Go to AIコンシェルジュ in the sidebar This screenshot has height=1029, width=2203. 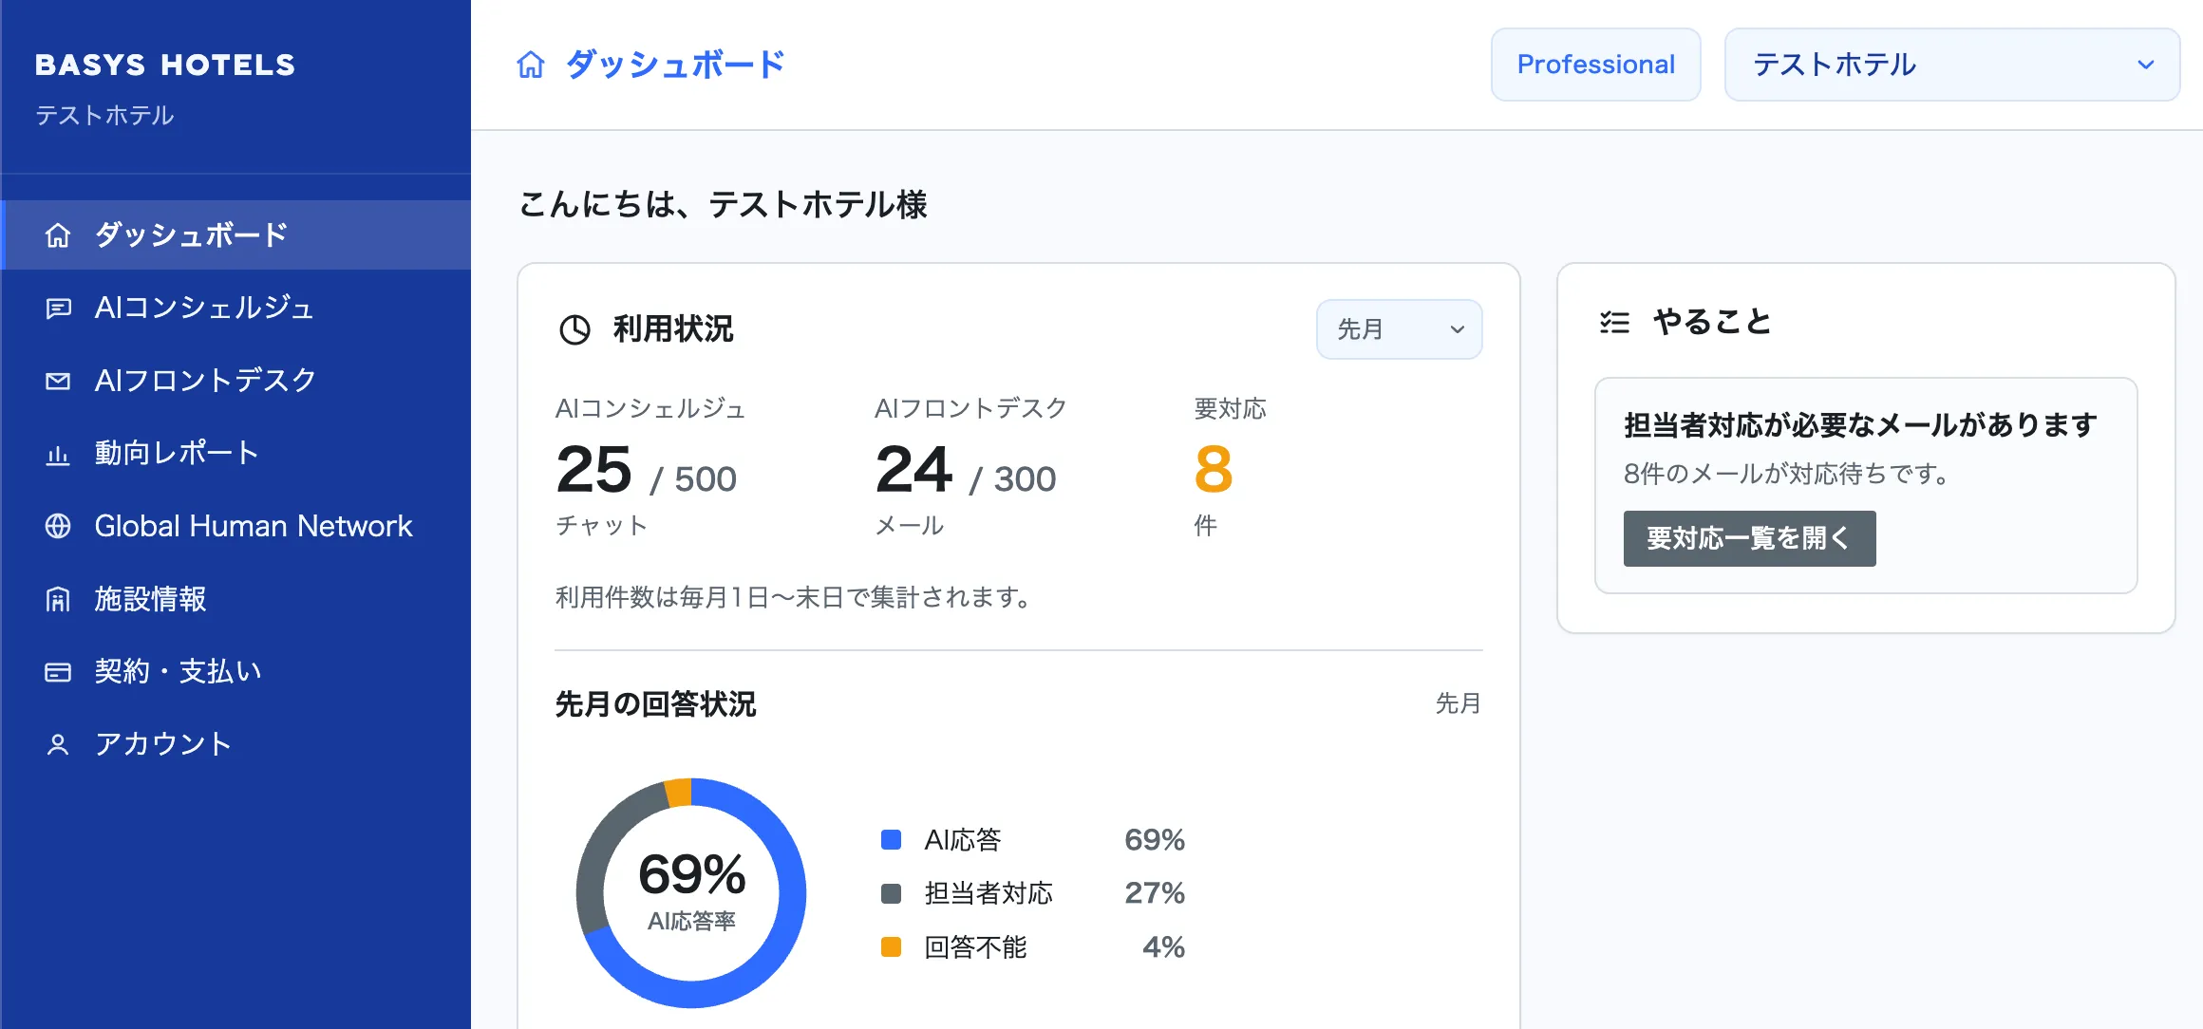click(x=235, y=308)
